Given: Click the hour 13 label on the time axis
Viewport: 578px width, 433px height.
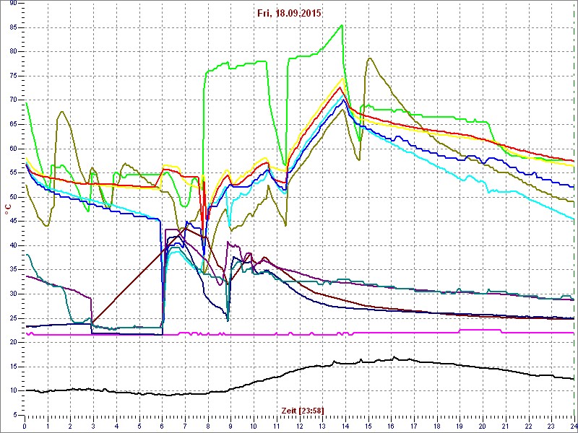Looking at the screenshot, I should [322, 427].
